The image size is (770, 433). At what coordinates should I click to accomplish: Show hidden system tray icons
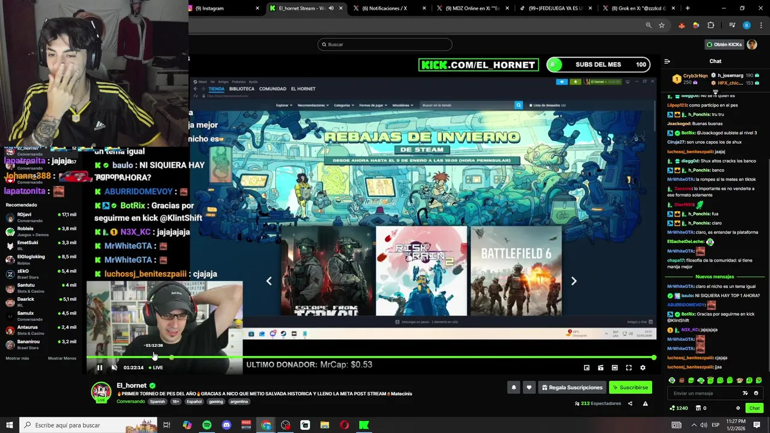point(694,425)
